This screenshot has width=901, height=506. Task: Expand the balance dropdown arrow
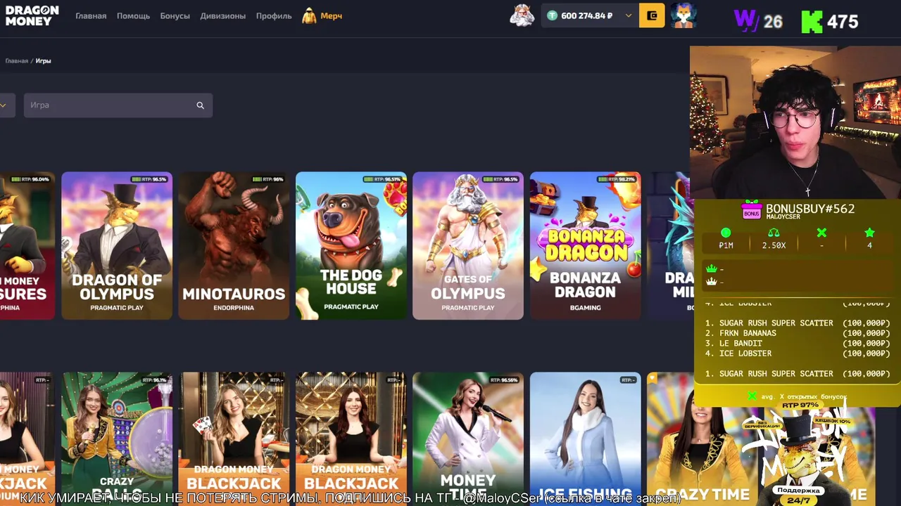(629, 15)
